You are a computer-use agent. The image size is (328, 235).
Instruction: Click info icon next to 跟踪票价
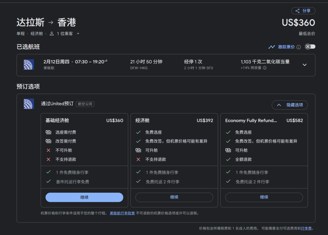coord(299,47)
